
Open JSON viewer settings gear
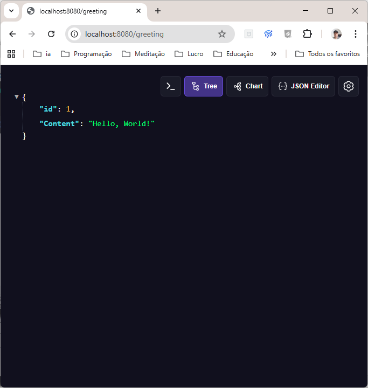coord(349,86)
